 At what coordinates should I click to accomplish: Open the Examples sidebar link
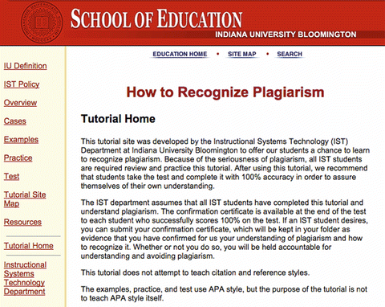(21, 140)
